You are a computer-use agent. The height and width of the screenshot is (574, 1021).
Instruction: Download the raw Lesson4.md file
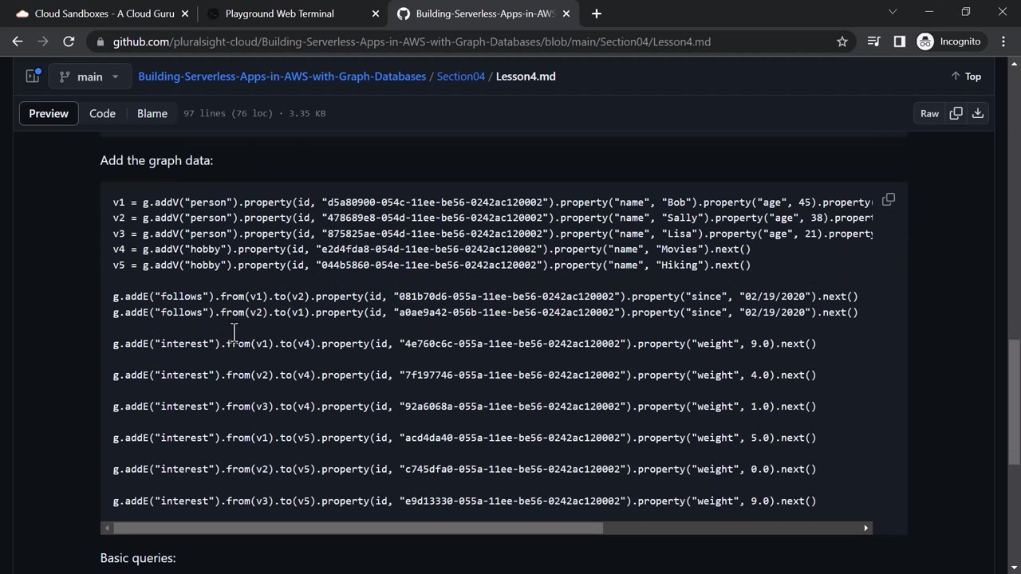(978, 113)
